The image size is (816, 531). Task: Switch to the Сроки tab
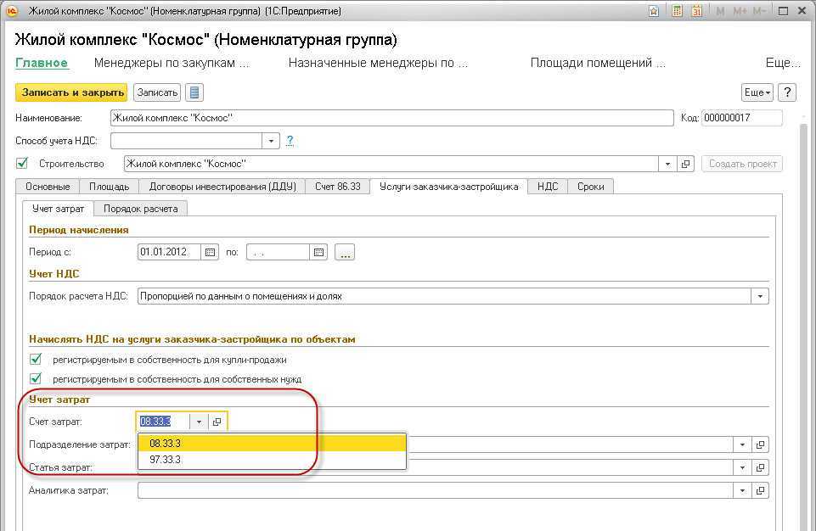click(x=589, y=187)
